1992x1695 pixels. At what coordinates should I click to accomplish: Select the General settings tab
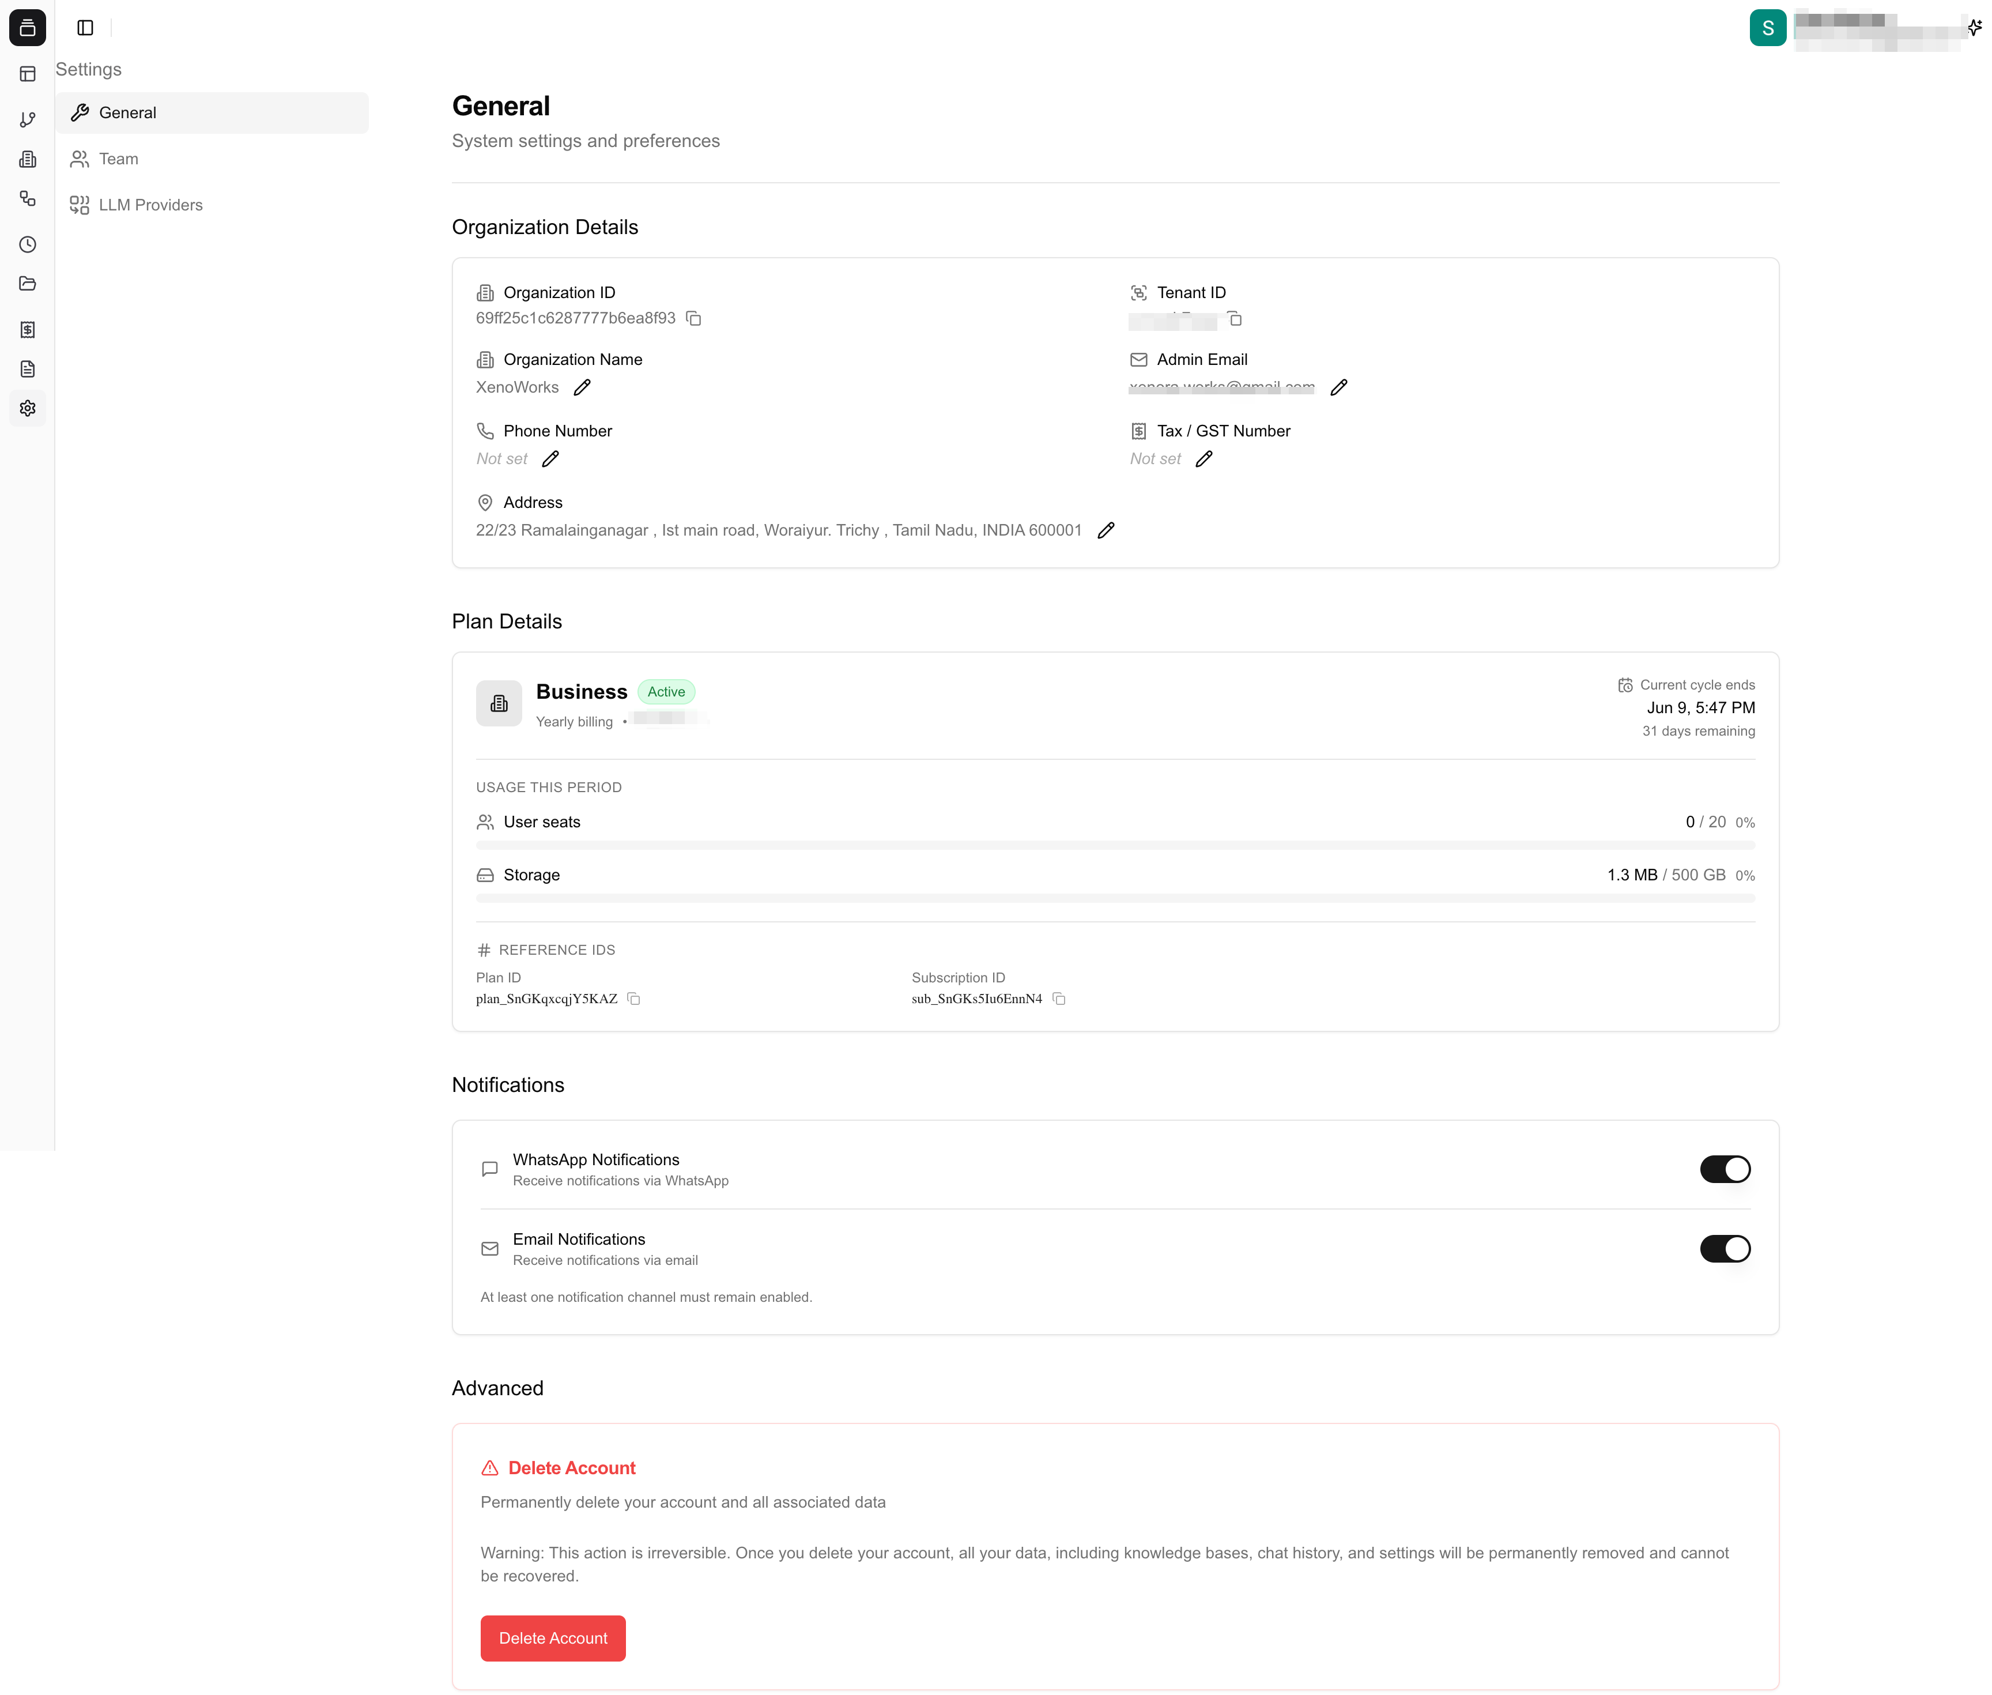click(212, 112)
